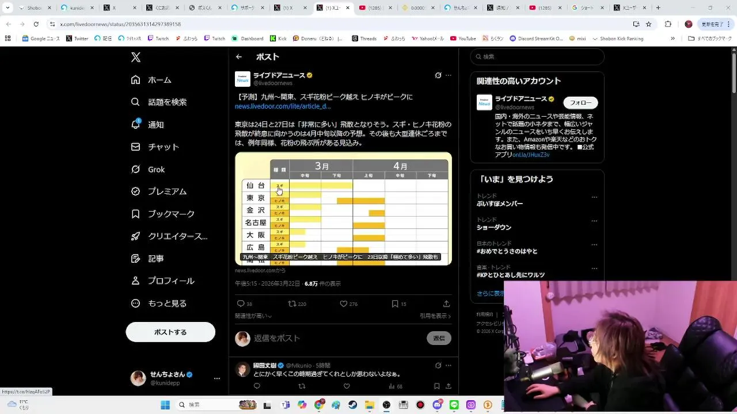Click the X 検索 search box
This screenshot has width=737, height=414.
(x=537, y=56)
